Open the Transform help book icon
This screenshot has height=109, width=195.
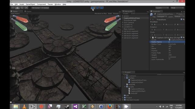click(x=182, y=19)
